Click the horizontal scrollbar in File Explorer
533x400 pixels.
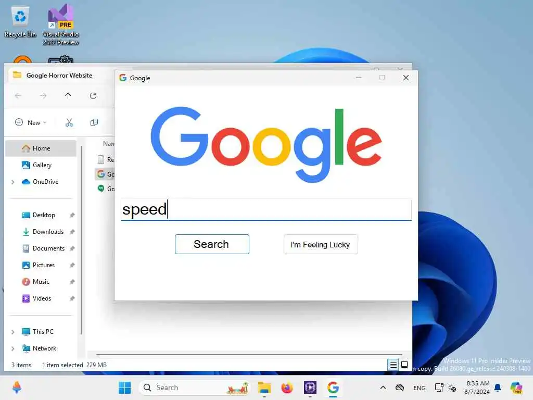(249, 355)
